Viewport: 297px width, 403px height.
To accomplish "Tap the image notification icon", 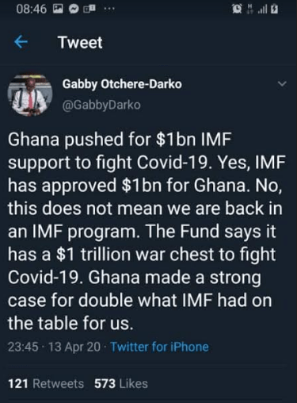I will [58, 10].
